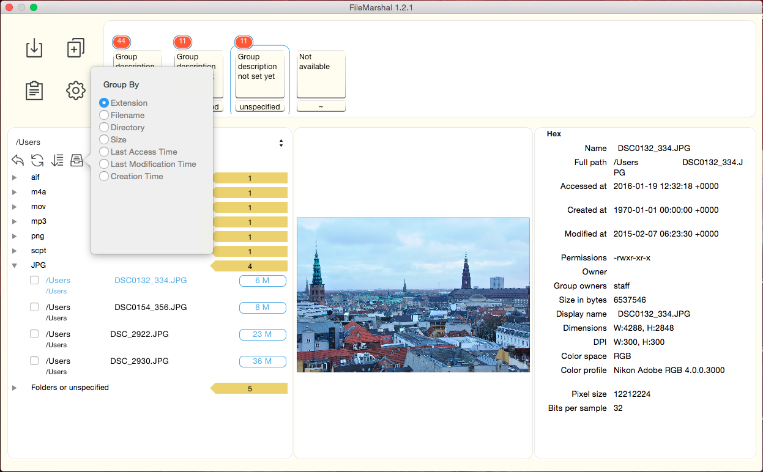Expand the mp3 group

[x=15, y=221]
